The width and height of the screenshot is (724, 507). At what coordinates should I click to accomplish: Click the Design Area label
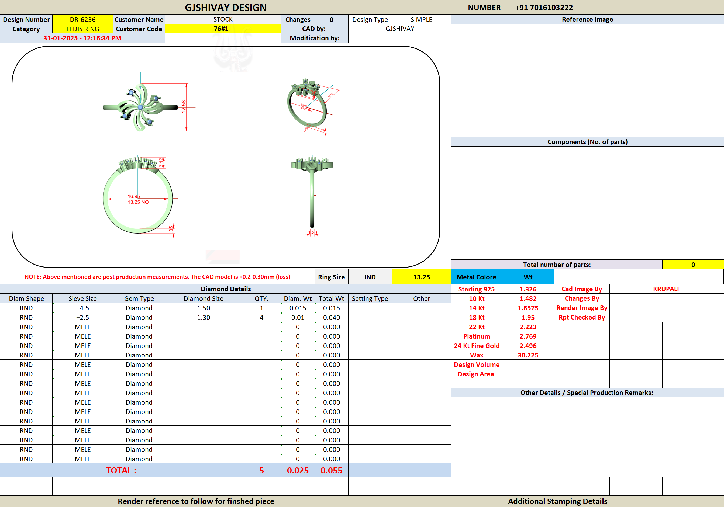[477, 374]
